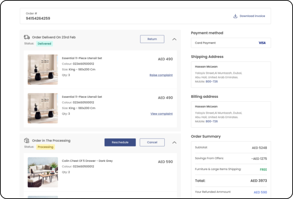
Task: Click the FREE shipping value
Action: tap(263, 169)
